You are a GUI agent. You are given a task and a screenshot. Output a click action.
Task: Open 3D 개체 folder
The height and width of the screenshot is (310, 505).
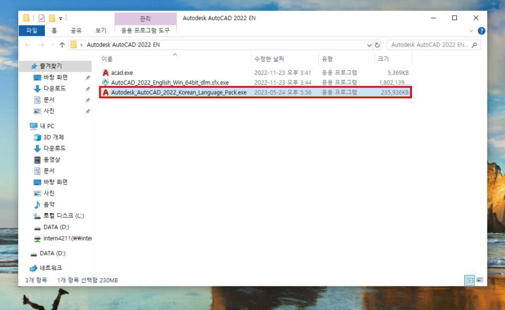pyautogui.click(x=53, y=137)
